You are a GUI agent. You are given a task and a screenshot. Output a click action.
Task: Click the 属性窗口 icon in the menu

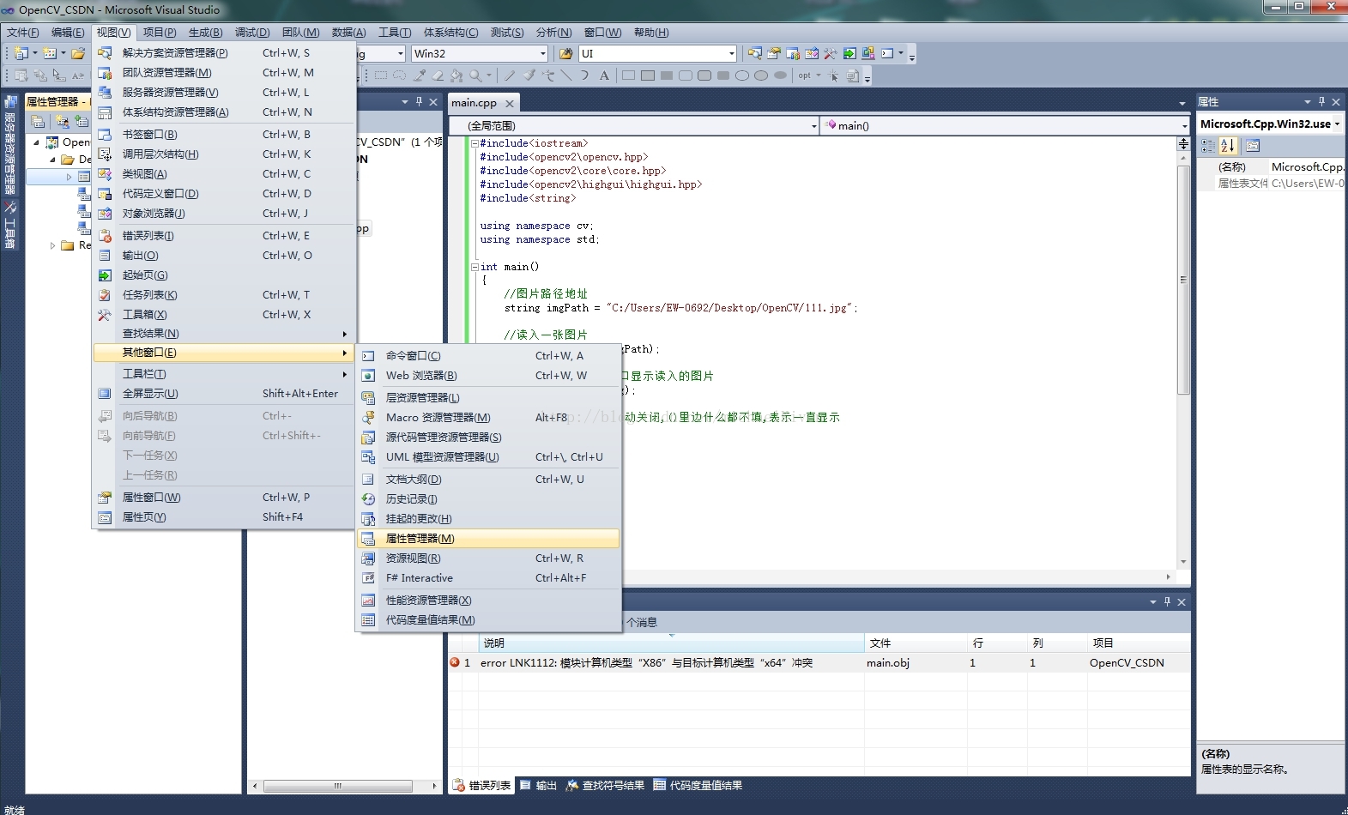click(105, 497)
